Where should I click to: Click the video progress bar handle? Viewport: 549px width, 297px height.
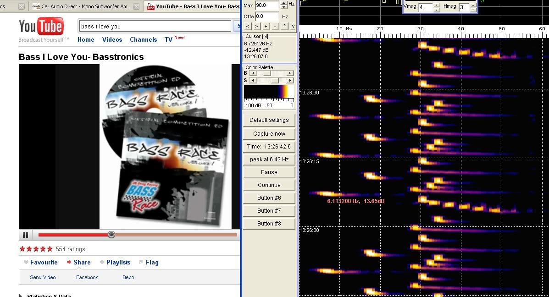click(x=111, y=234)
